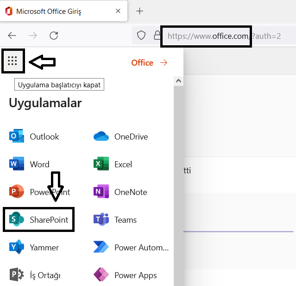The image size is (296, 286).
Task: Launch Yammer app icon
Action: click(17, 247)
